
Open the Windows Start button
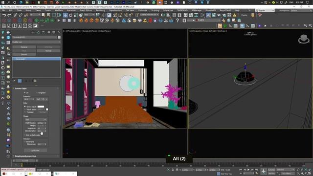pyautogui.click(x=3, y=2)
